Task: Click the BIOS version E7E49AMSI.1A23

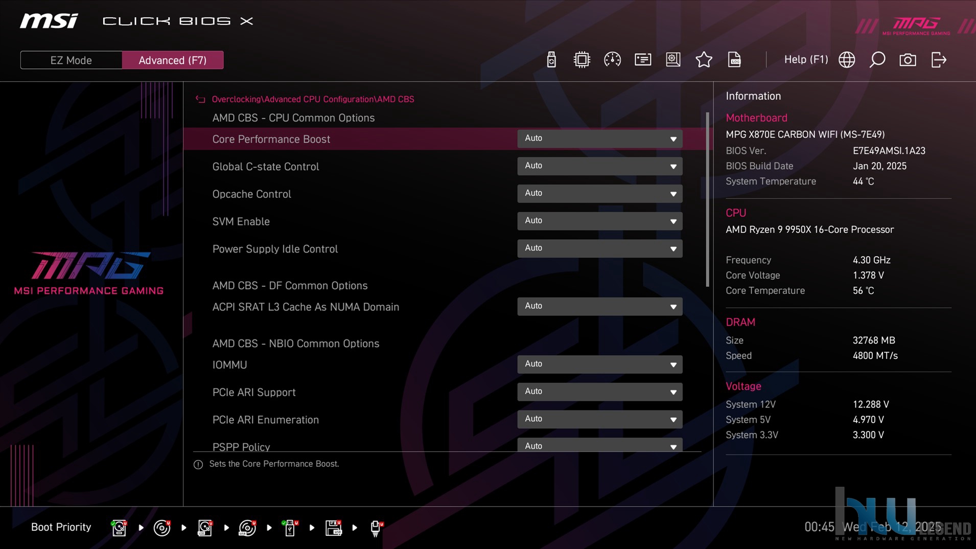Action: point(889,151)
